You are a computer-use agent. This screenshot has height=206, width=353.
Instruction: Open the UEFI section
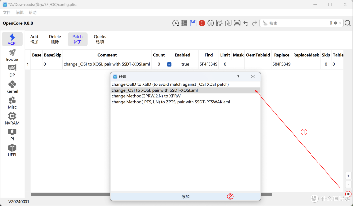[x=12, y=151]
